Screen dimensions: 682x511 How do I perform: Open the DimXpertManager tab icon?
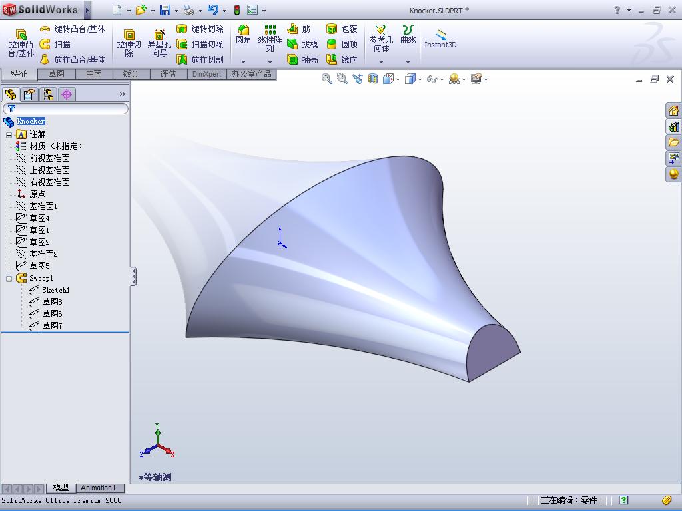(x=67, y=94)
